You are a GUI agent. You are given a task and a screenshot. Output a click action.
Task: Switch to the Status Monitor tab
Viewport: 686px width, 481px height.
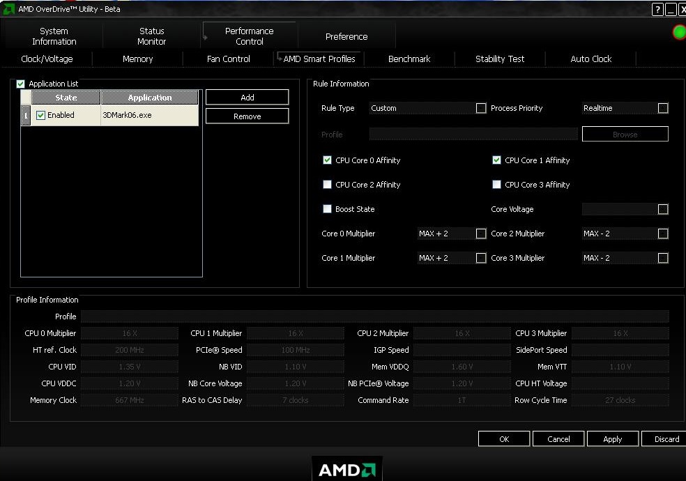[151, 36]
